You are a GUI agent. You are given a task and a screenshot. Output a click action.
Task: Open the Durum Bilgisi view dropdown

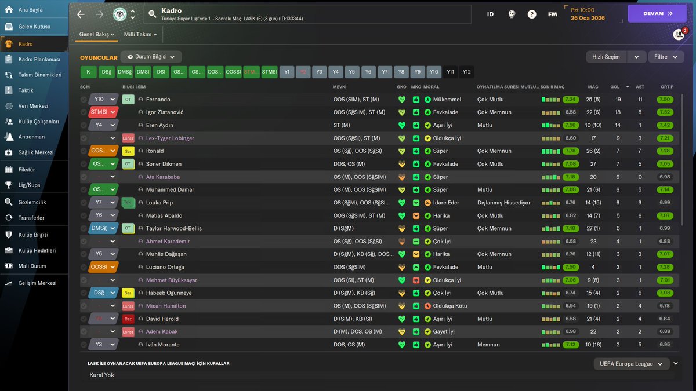(151, 57)
